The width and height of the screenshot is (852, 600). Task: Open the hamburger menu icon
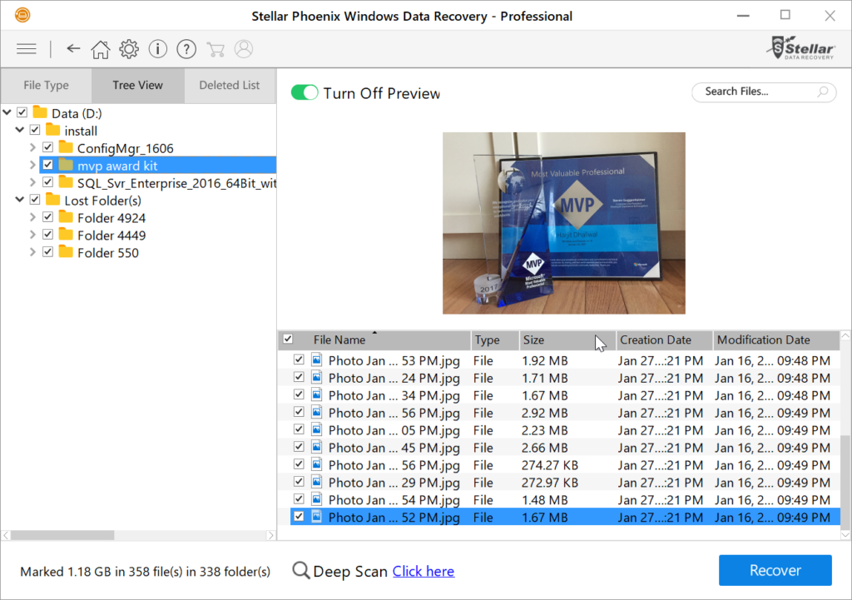pos(26,49)
